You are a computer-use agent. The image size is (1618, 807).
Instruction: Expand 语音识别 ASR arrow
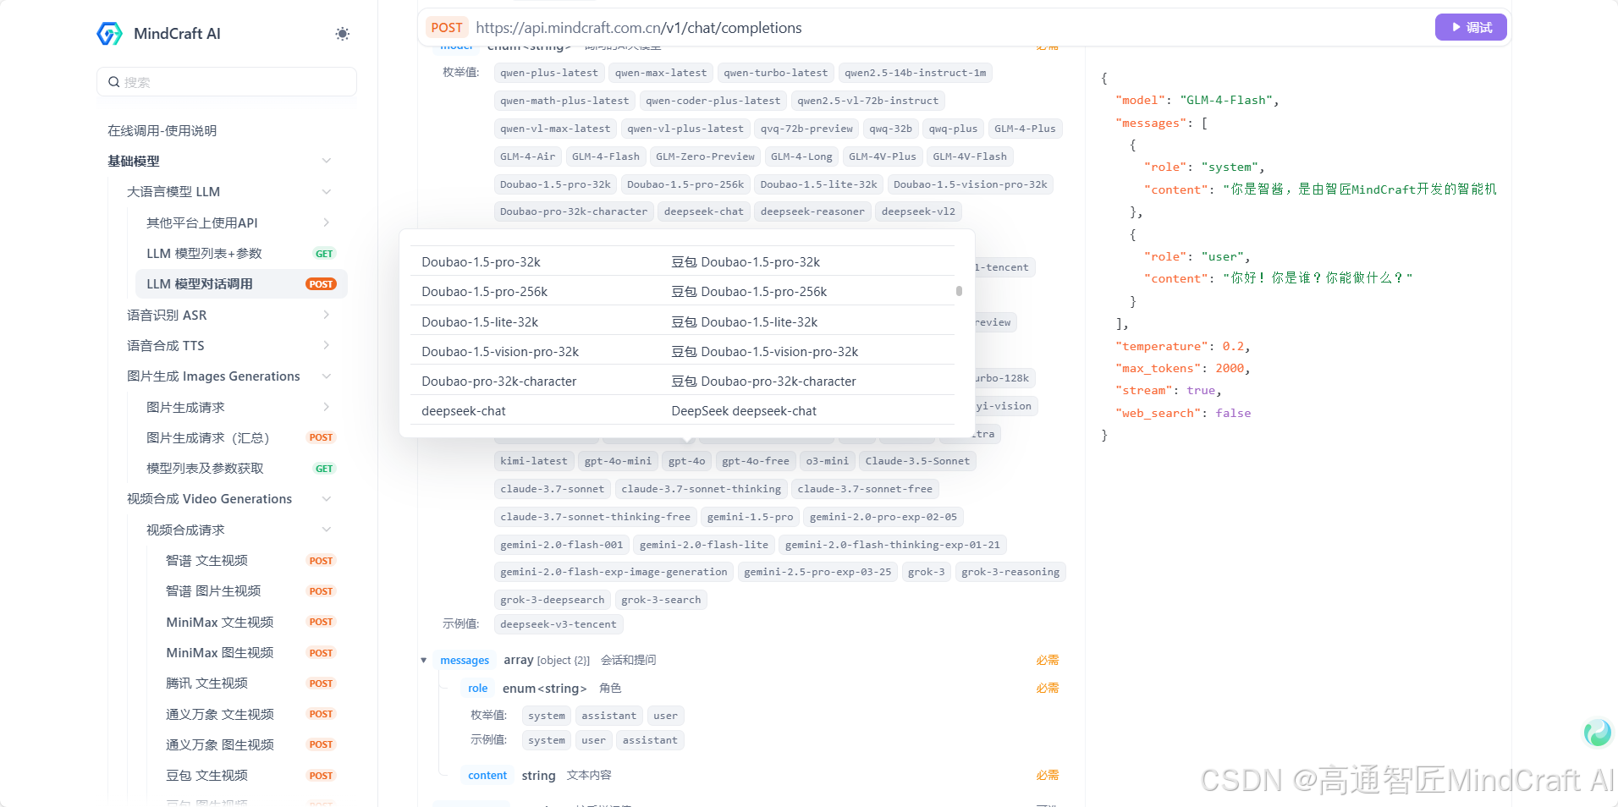(327, 315)
